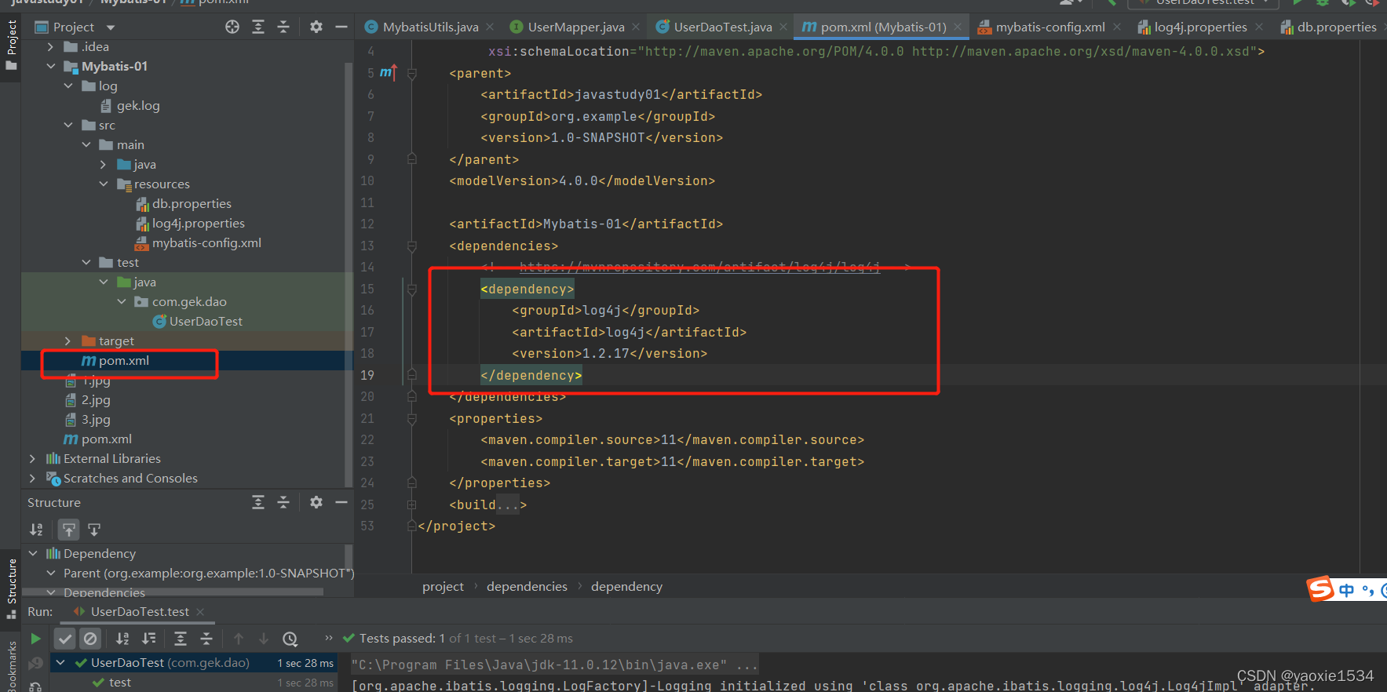Sort test results alphabetically in Run toolbar
The height and width of the screenshot is (692, 1387).
coord(122,639)
